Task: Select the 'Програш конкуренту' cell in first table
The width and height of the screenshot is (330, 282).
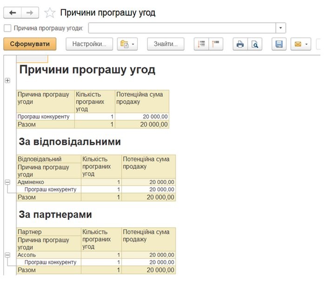Action: click(x=45, y=117)
